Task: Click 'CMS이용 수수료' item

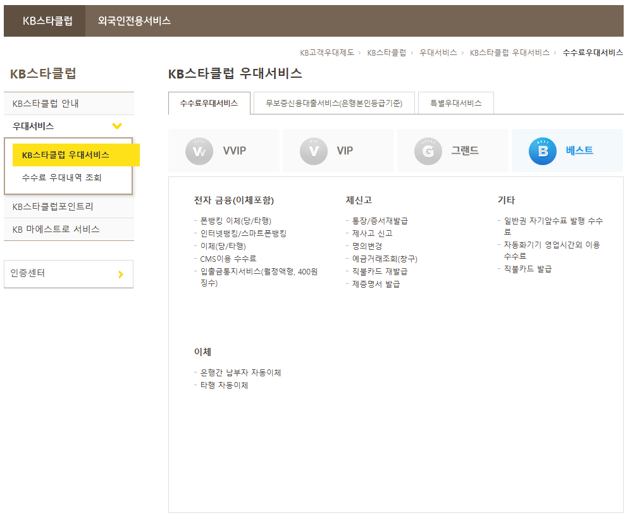Action: (228, 259)
